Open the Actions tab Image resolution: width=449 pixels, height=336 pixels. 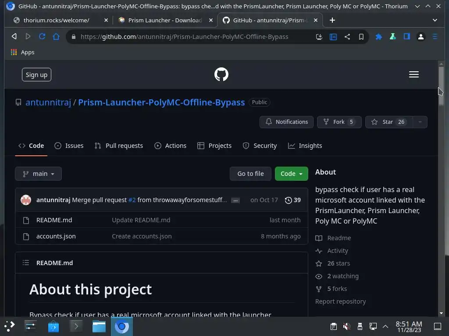click(x=171, y=146)
